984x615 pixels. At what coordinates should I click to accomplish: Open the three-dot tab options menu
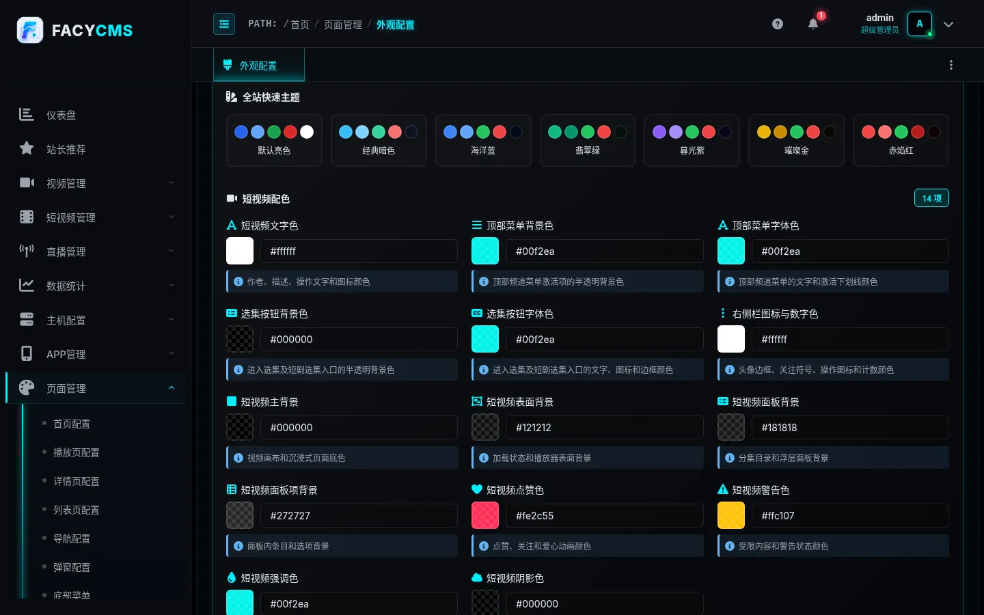[x=951, y=65]
